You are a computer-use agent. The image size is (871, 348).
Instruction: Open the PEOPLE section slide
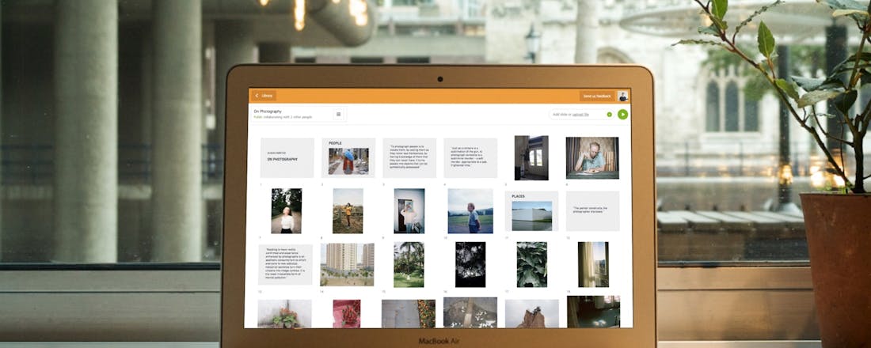(348, 158)
